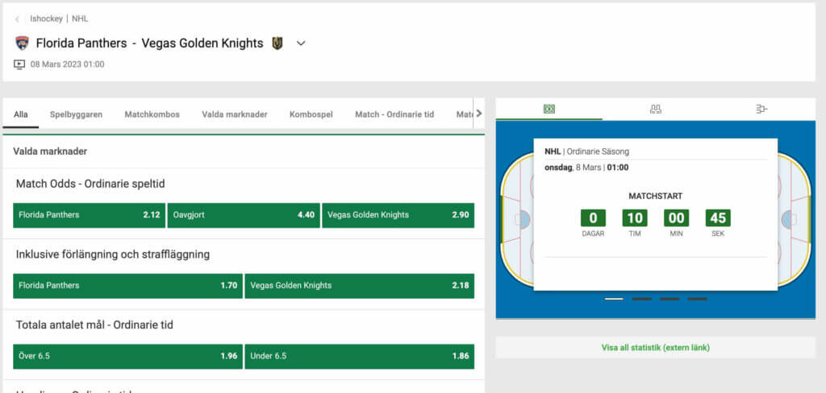Pick Vegas Golden Knights at 2.18

(359, 286)
